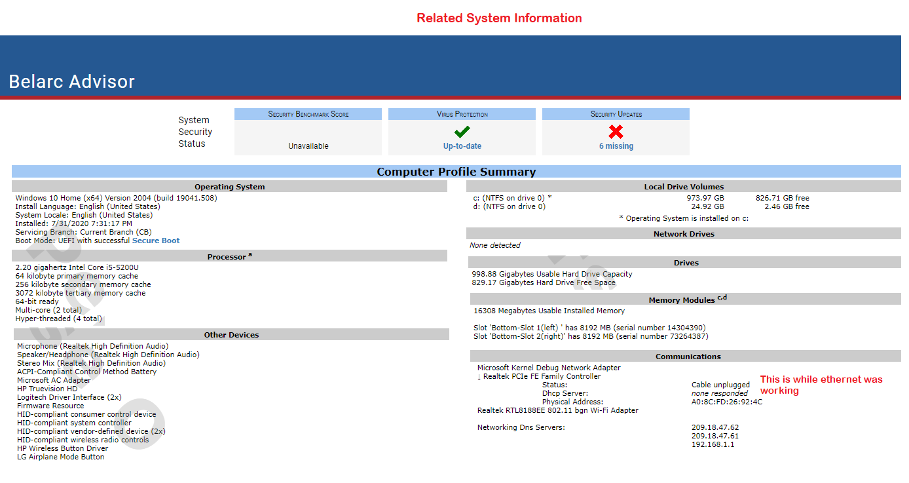909x483 pixels.
Task: Click the Cable unplugged status value
Action: point(720,385)
